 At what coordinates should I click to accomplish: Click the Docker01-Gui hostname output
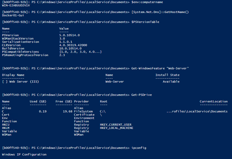(x=12, y=15)
